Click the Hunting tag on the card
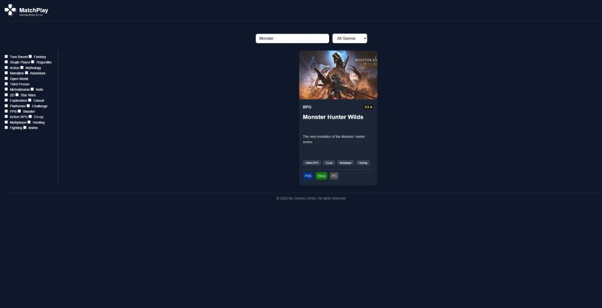Image resolution: width=602 pixels, height=308 pixels. (x=363, y=163)
